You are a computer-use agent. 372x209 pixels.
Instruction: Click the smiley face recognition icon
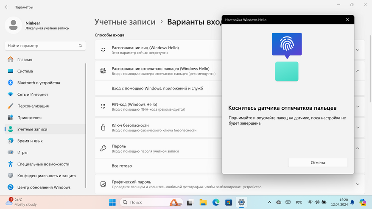[x=103, y=50]
